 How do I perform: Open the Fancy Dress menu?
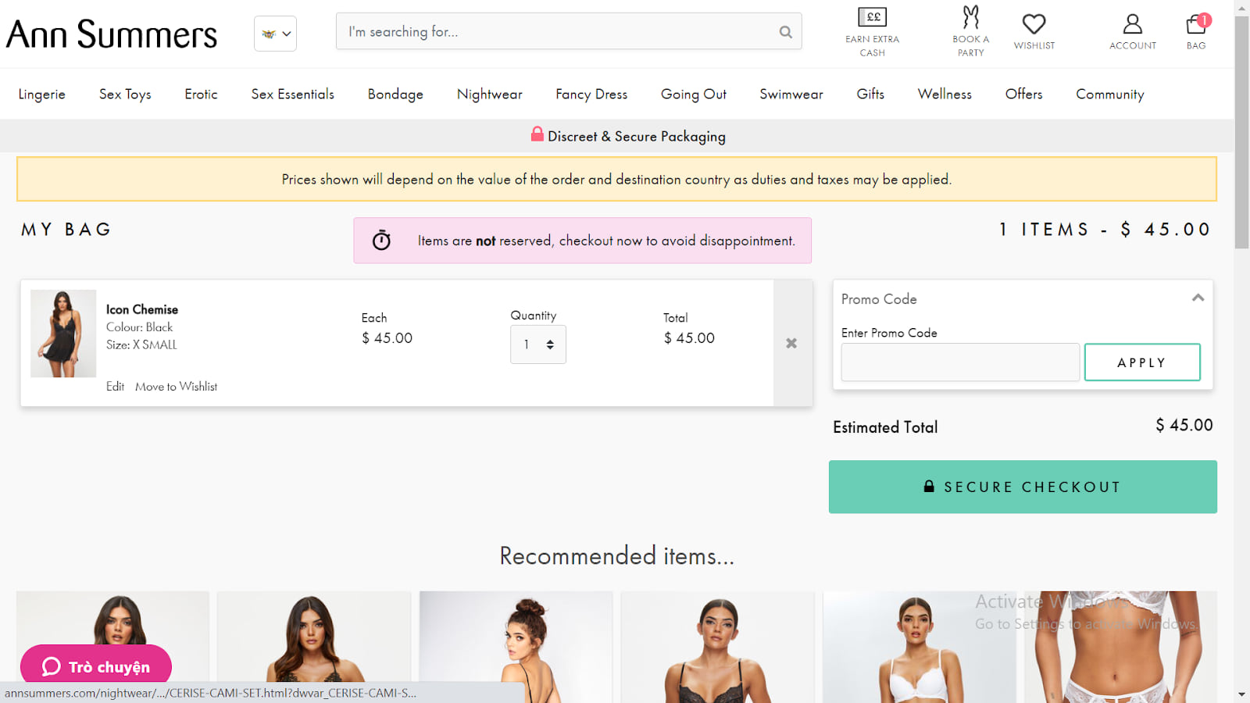(591, 95)
